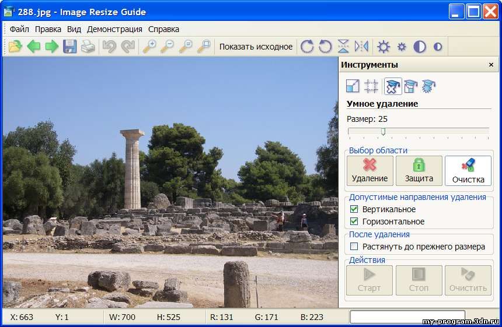Click the G: 171 status bar value
The width and height of the screenshot is (502, 327).
[x=266, y=317]
